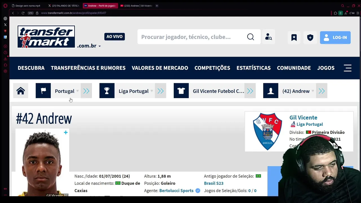This screenshot has height=203, width=361.
Task: Click the agent verified checkmark badge
Action: click(198, 191)
